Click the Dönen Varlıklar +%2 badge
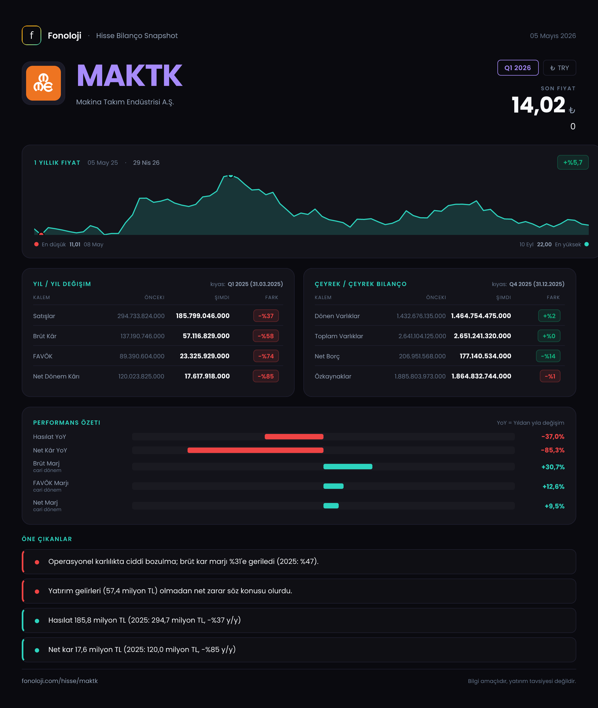This screenshot has height=708, width=598. (x=549, y=316)
